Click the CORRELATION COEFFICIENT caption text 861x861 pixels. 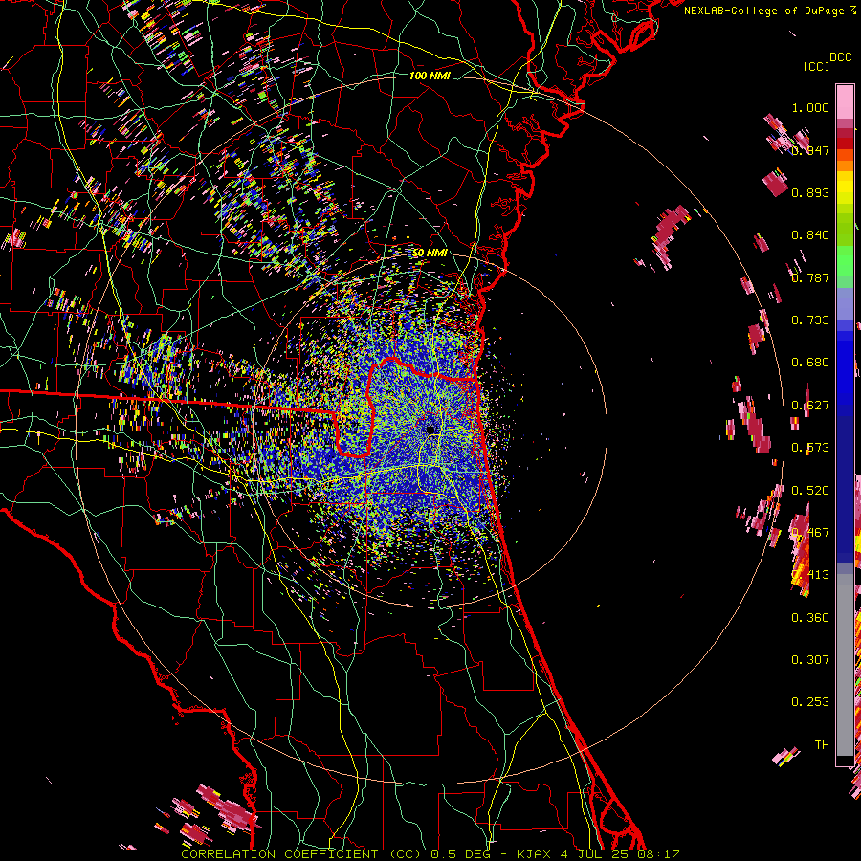(x=279, y=854)
